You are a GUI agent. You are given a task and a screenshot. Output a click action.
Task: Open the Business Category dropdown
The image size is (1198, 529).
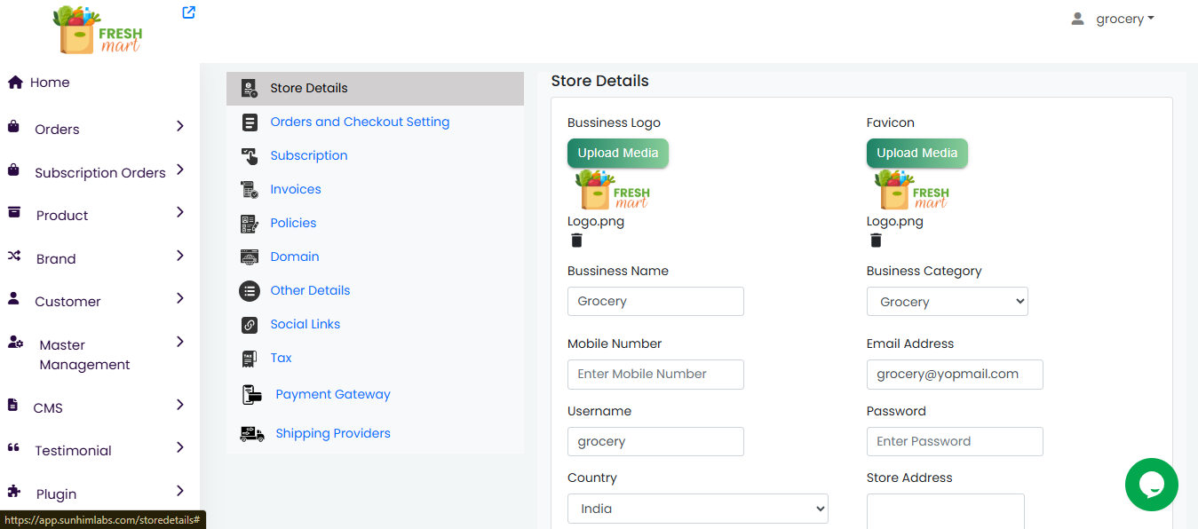tap(947, 302)
